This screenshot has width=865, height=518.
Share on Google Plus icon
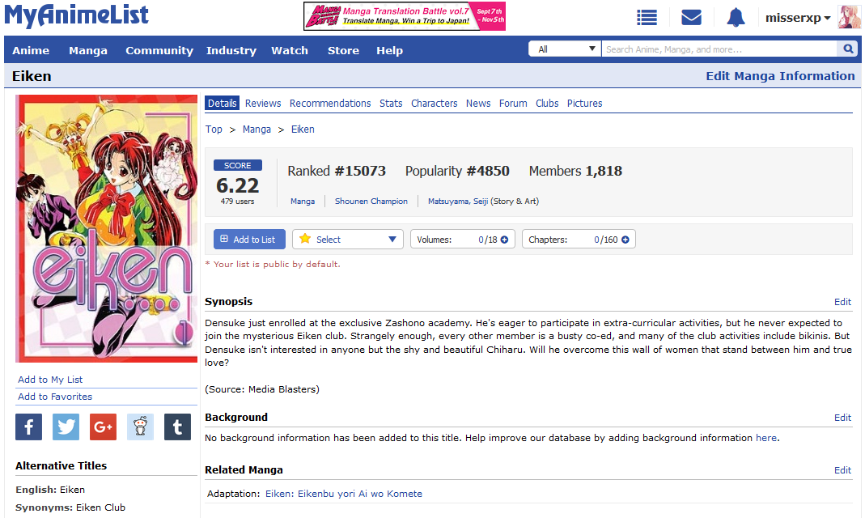tap(103, 427)
